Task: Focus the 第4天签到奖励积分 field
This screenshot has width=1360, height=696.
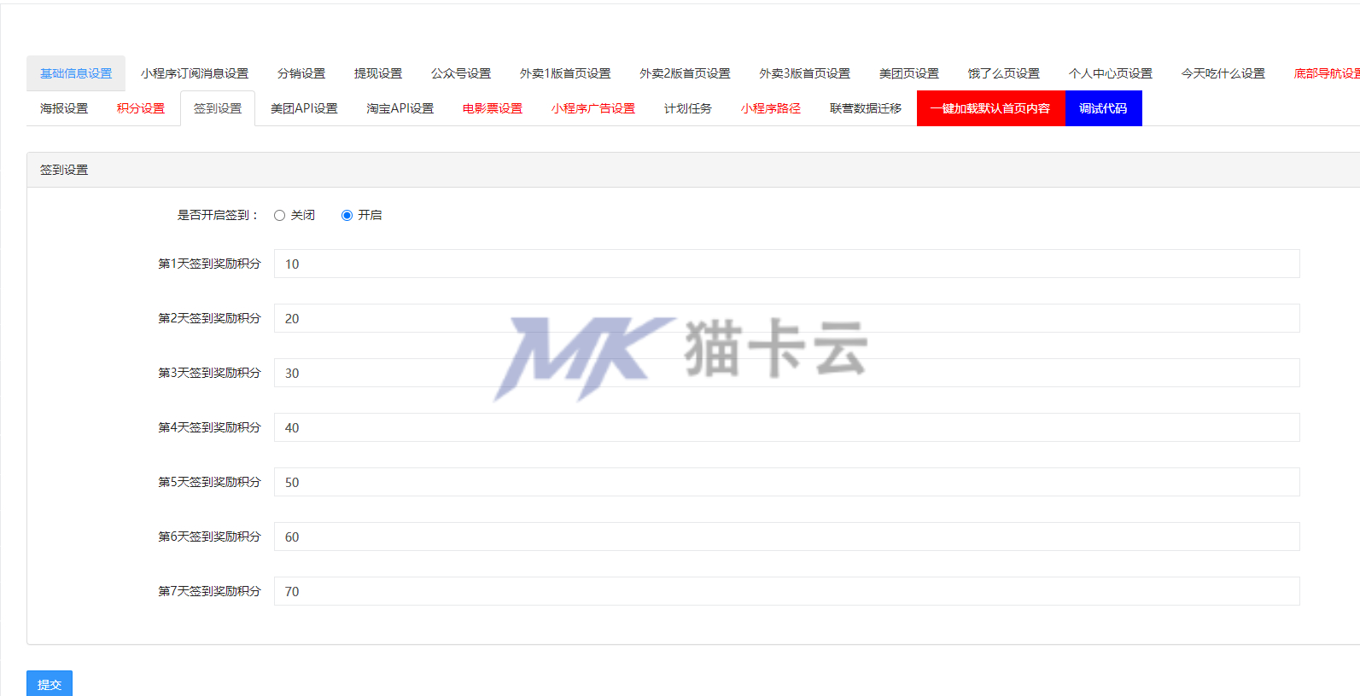Action: [x=786, y=427]
